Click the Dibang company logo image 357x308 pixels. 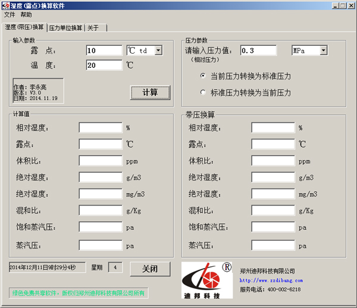(208, 280)
